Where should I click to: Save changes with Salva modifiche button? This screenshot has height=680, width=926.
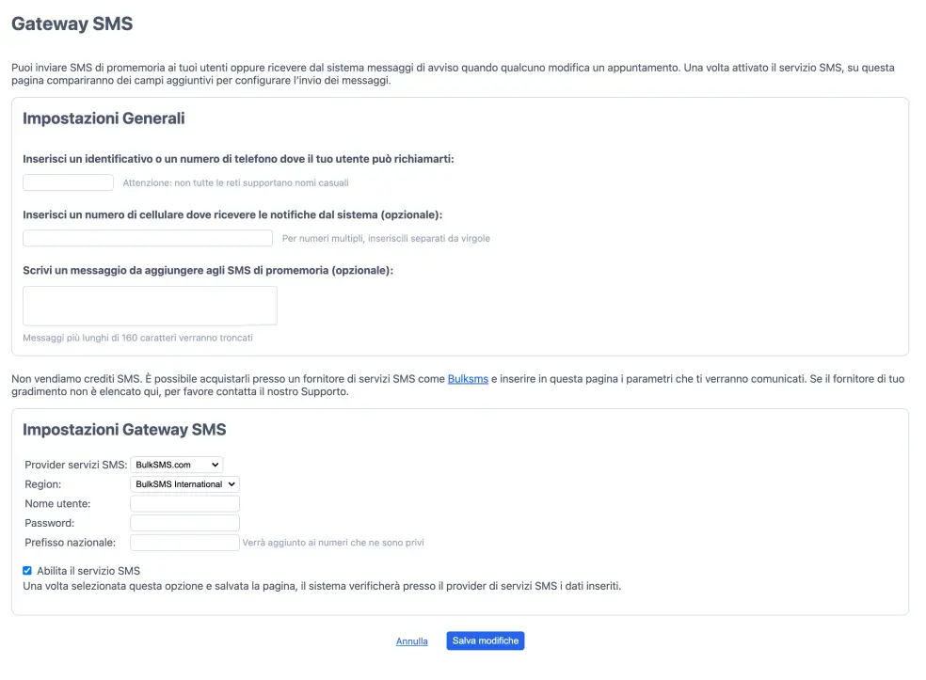(486, 640)
